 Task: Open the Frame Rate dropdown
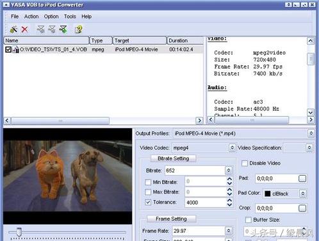point(229,231)
